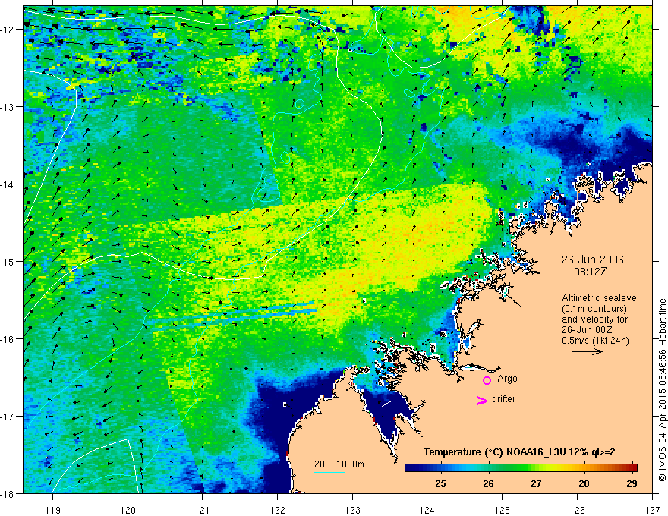Image resolution: width=668 pixels, height=516 pixels.
Task: Click latitude label -17
Action: point(8,416)
